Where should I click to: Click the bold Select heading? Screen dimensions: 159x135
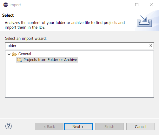[x=8, y=15]
